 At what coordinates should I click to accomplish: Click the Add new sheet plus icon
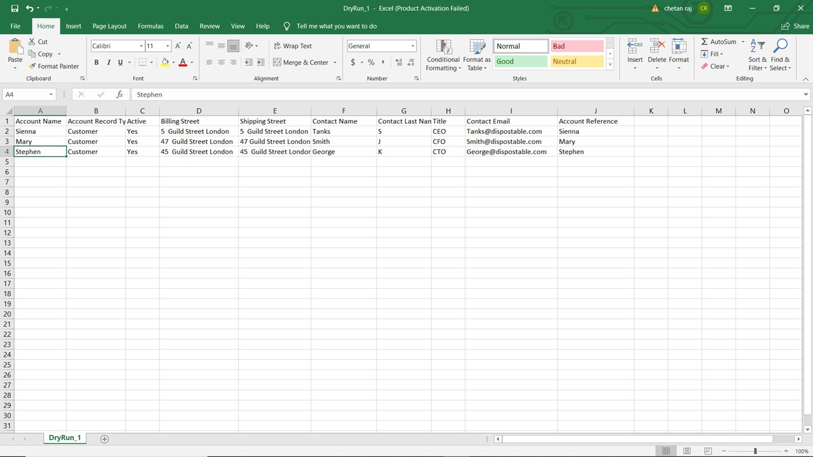pos(105,439)
